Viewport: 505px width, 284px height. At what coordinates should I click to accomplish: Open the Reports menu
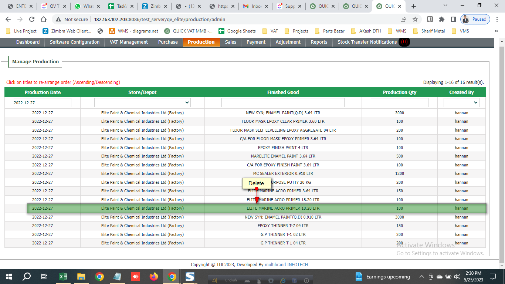(319, 42)
